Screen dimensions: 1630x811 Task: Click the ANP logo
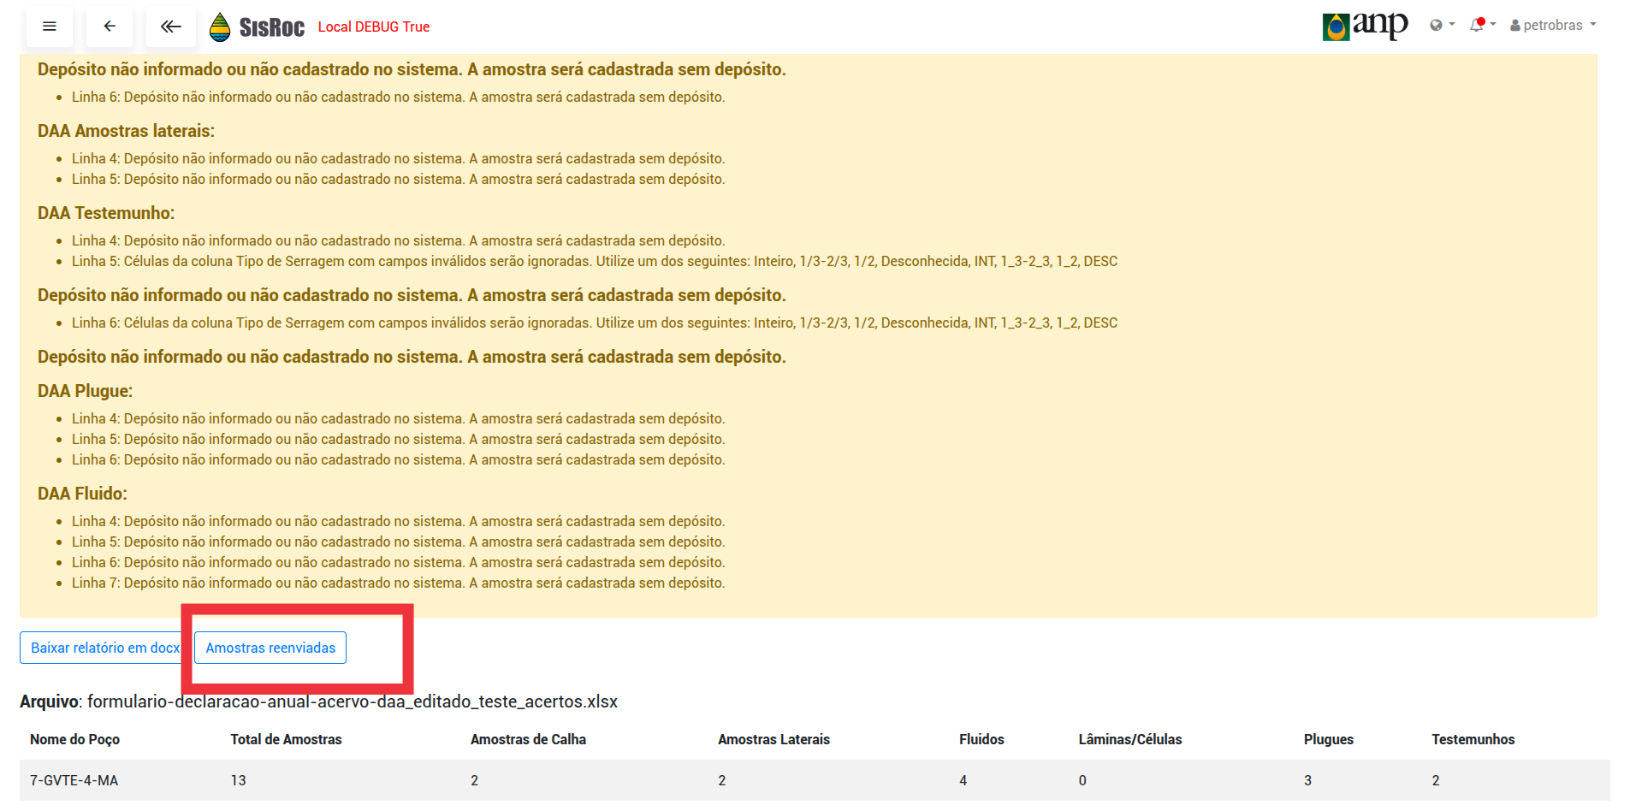click(1364, 26)
